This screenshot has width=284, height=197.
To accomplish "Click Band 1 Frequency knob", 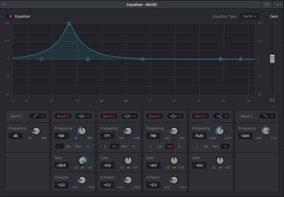I will click(36, 131).
